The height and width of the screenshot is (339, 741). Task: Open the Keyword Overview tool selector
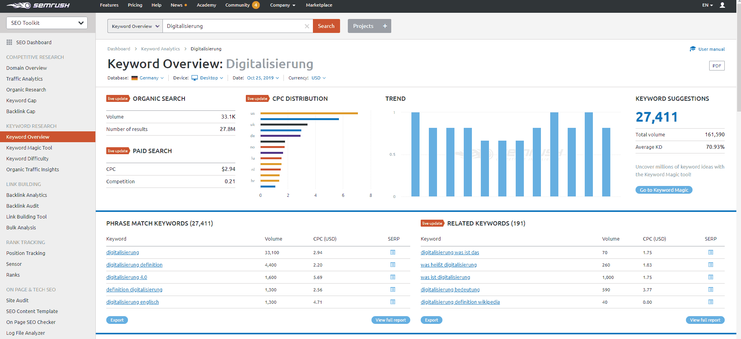135,26
